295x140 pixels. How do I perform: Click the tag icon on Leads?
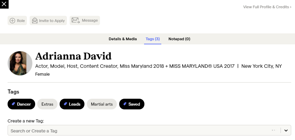(65, 104)
